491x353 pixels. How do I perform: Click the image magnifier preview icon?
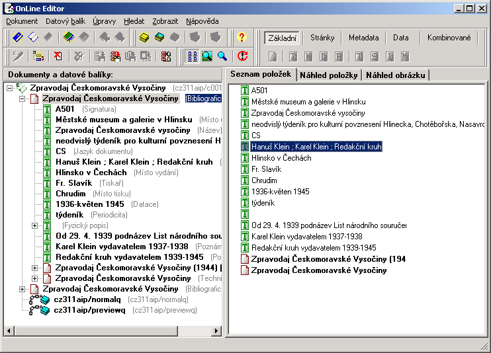click(x=207, y=56)
